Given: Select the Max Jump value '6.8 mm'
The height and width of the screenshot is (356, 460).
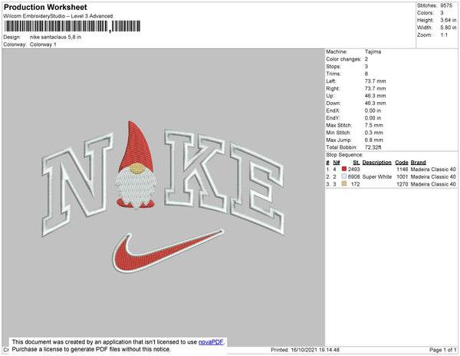Looking at the screenshot, I should coord(374,140).
